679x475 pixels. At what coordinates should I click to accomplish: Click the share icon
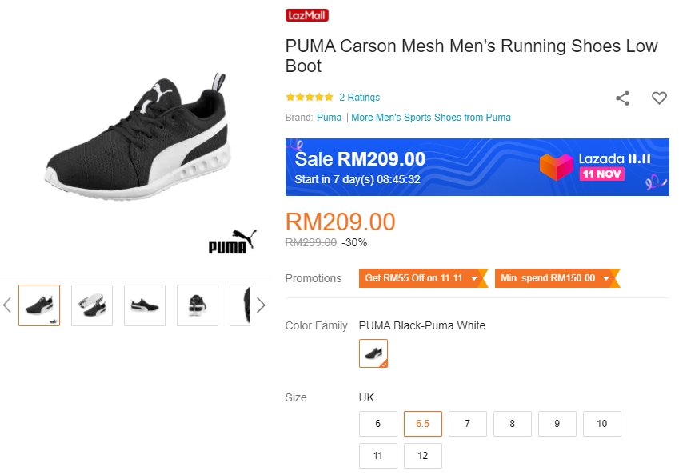622,98
